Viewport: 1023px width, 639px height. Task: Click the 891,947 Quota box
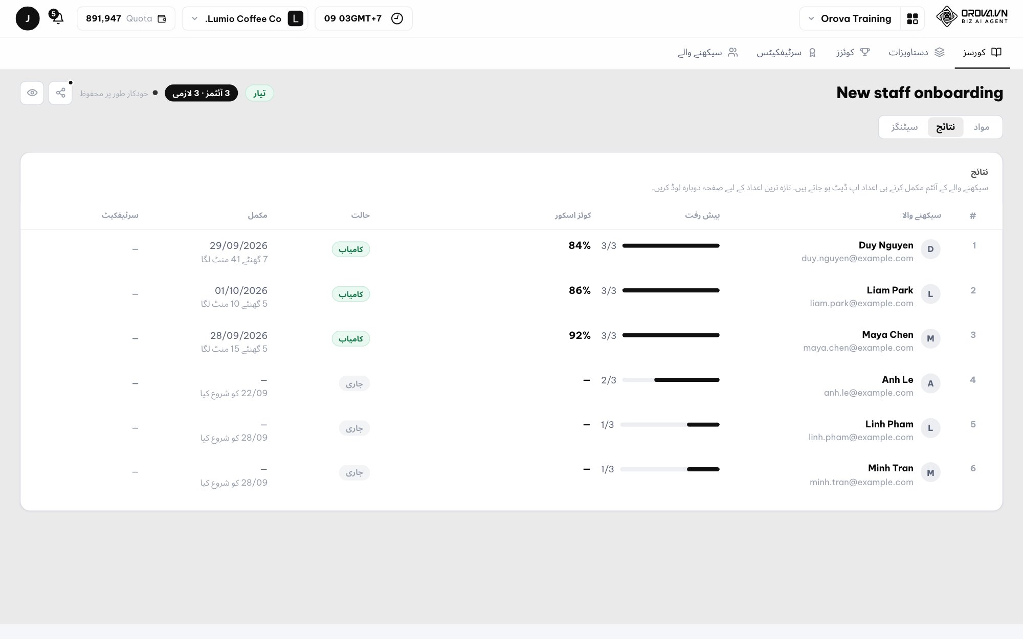(126, 18)
